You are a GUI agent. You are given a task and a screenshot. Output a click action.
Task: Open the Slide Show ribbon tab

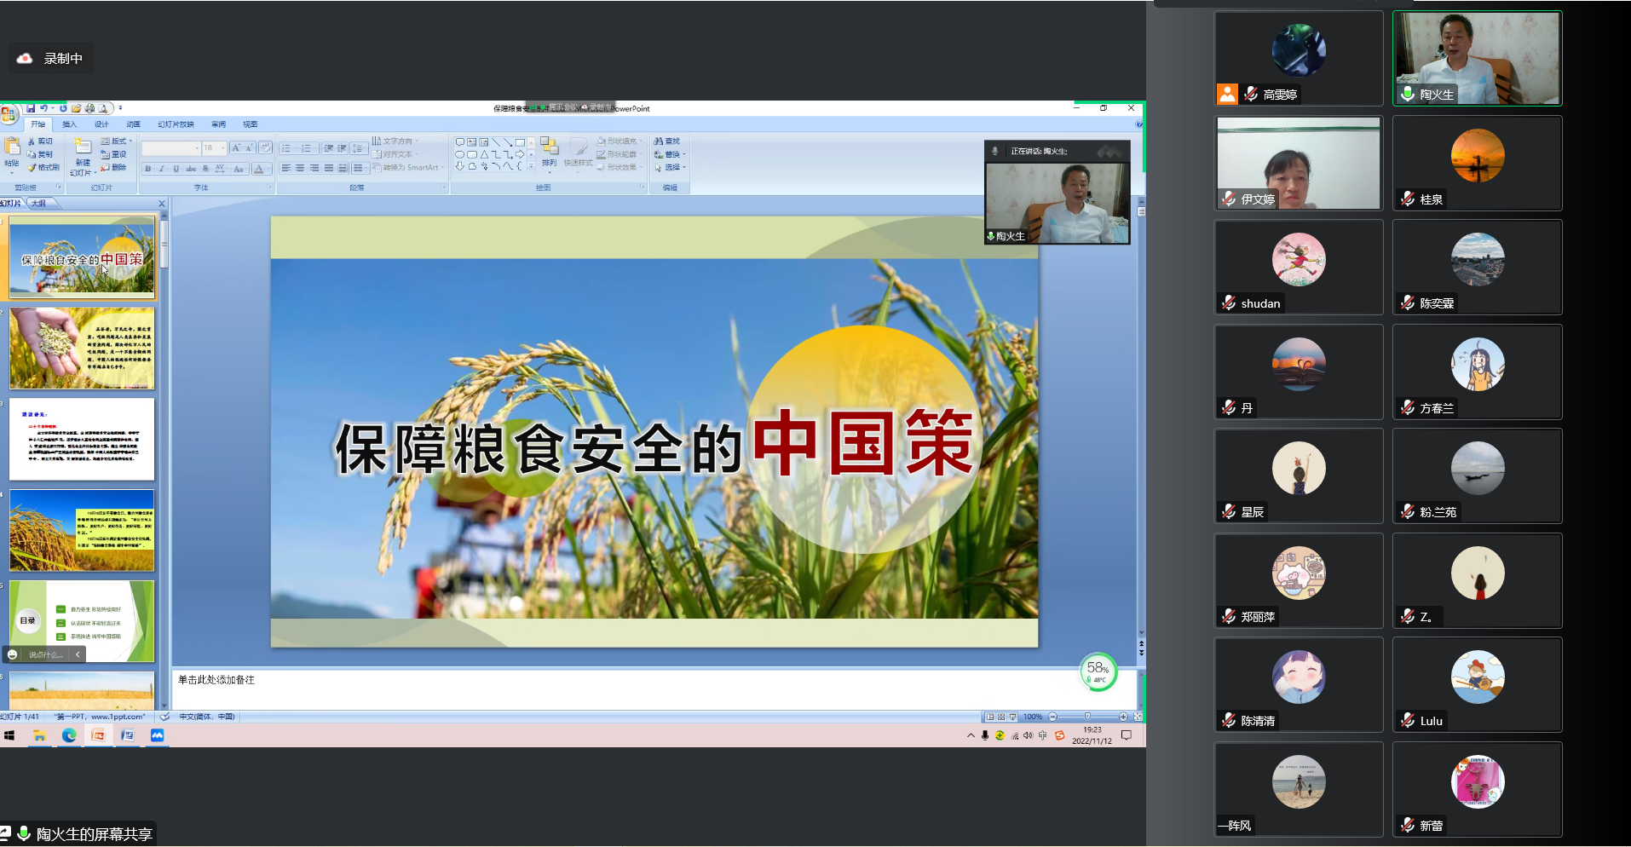[176, 124]
